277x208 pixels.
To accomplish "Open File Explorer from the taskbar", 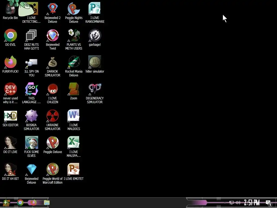I will [x=47, y=203].
